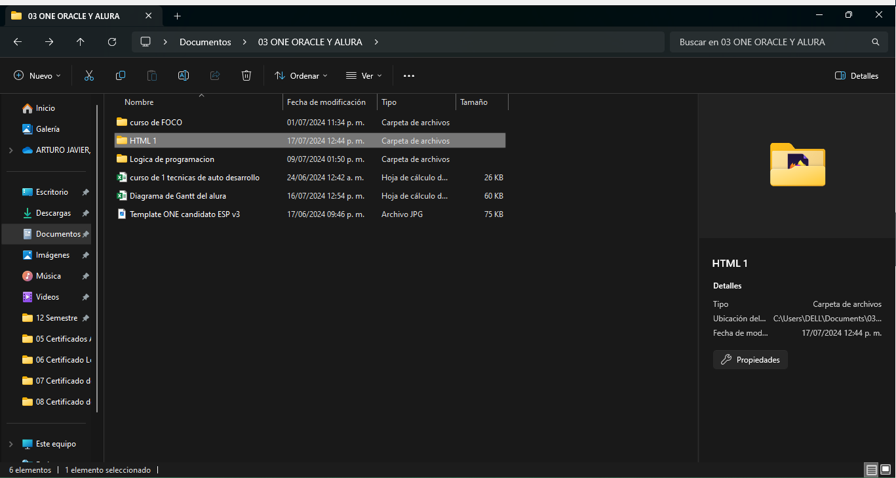896x478 pixels.
Task: Click date 09/07/2024 01:50 p. m. cell
Action: (326, 159)
